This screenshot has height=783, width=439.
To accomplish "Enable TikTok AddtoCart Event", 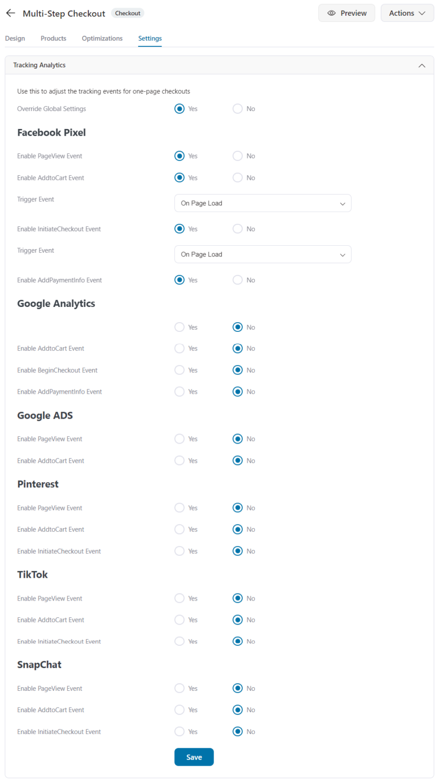I will pos(179,620).
